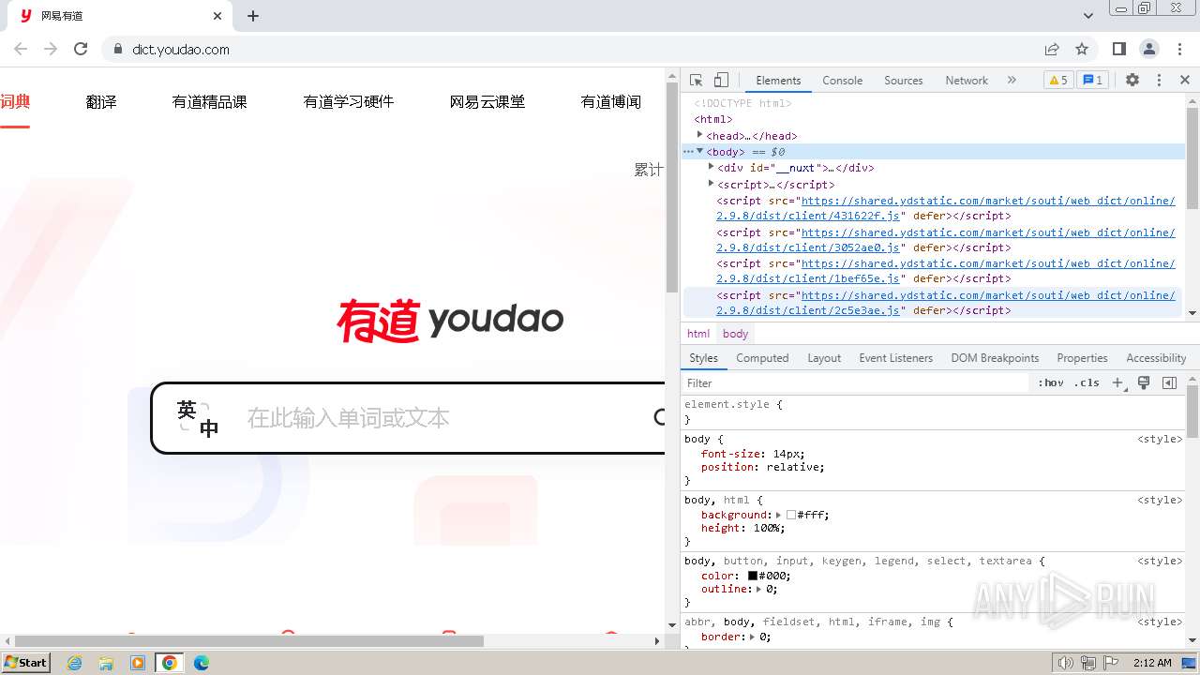
Task: Show more DevTools tabs chevron
Action: tap(1012, 81)
